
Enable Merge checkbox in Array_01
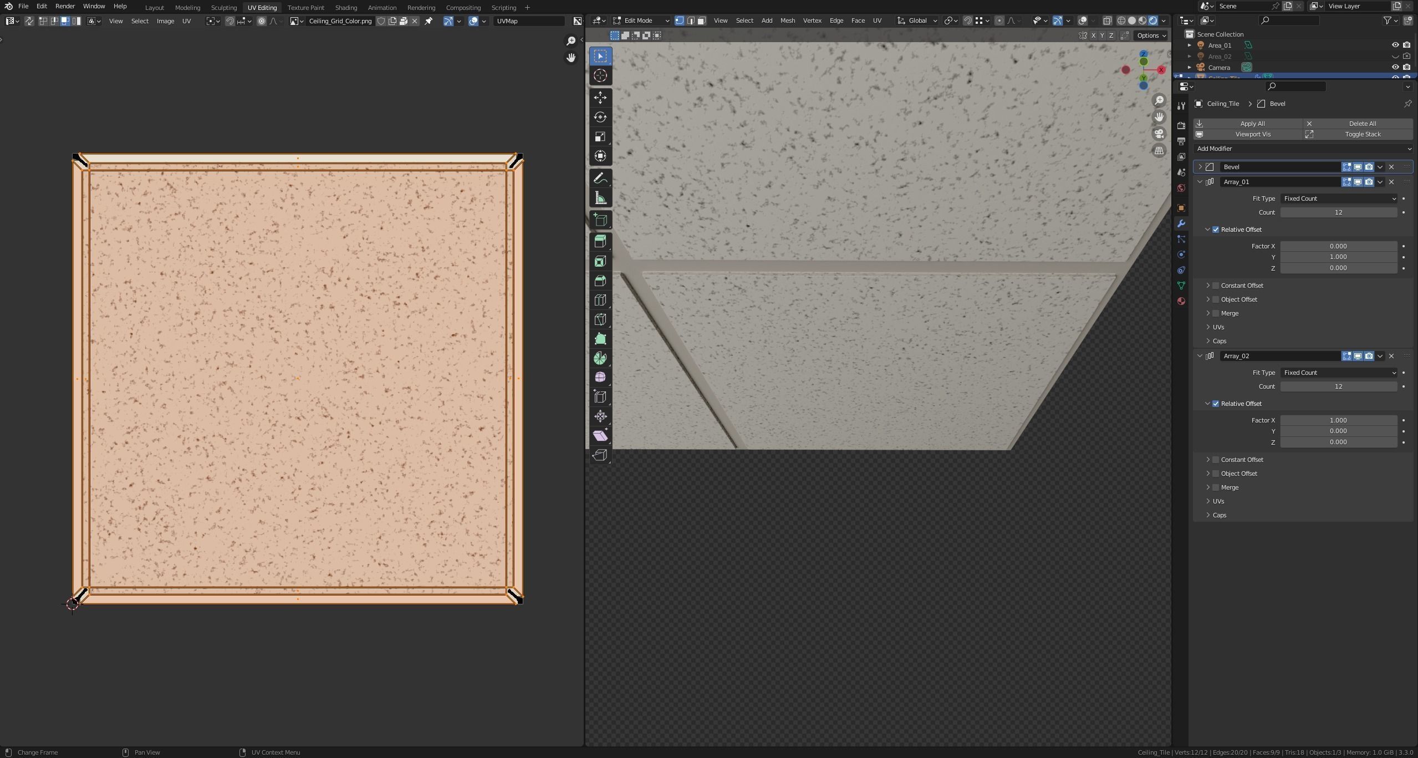tap(1216, 313)
